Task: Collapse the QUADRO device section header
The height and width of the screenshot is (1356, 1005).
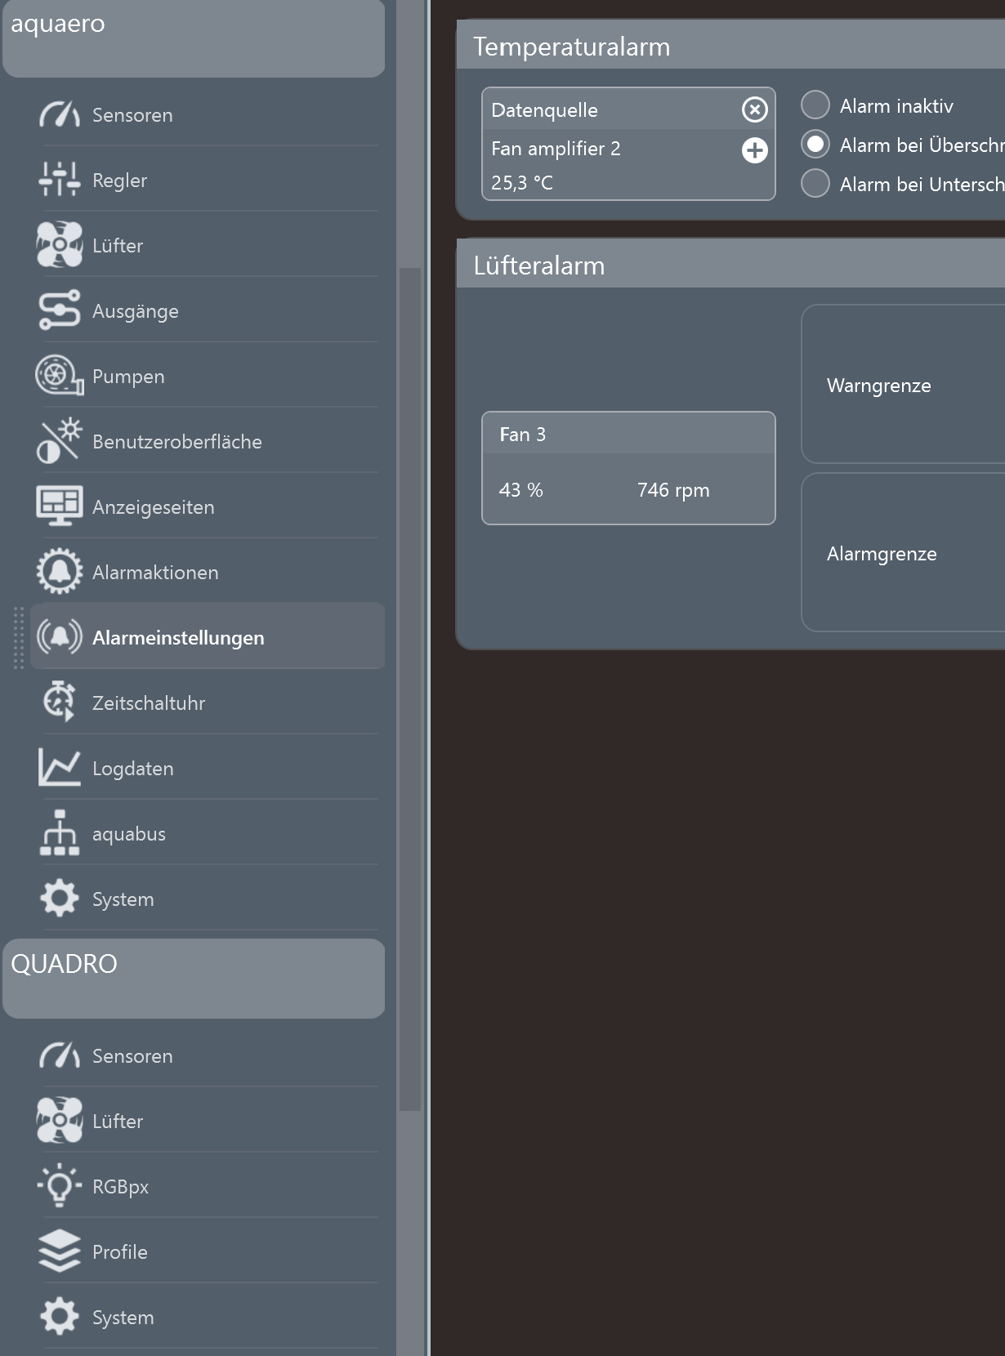Action: point(194,978)
